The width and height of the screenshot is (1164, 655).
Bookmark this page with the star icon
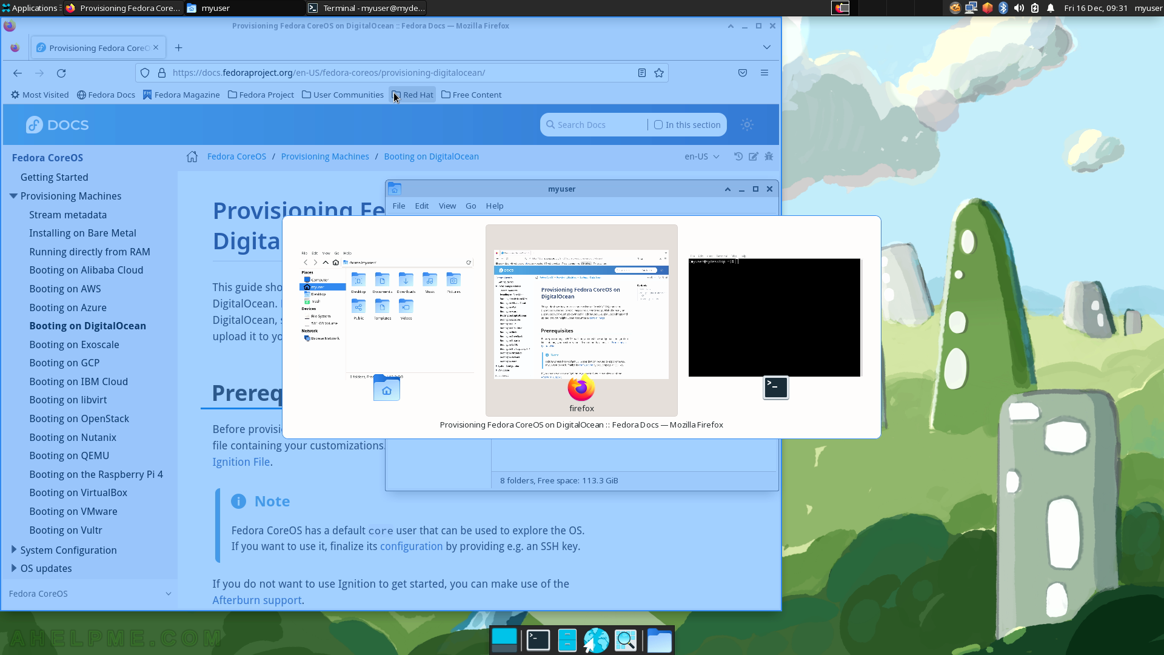[x=659, y=73]
